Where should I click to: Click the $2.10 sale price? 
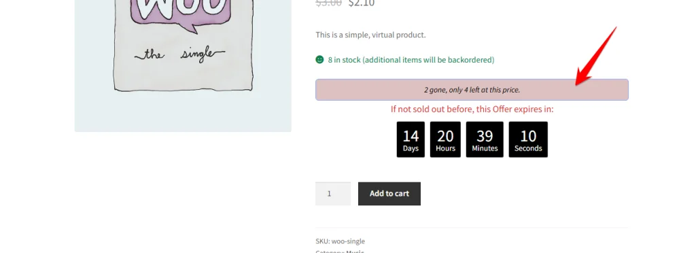point(362,3)
